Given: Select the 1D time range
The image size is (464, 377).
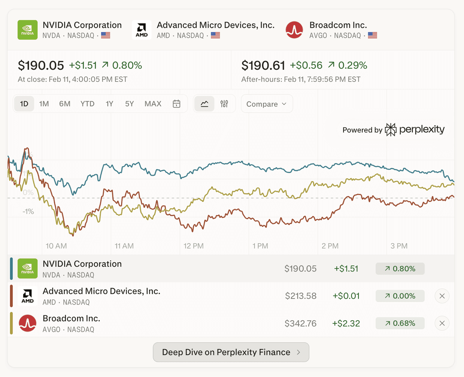Looking at the screenshot, I should [24, 104].
